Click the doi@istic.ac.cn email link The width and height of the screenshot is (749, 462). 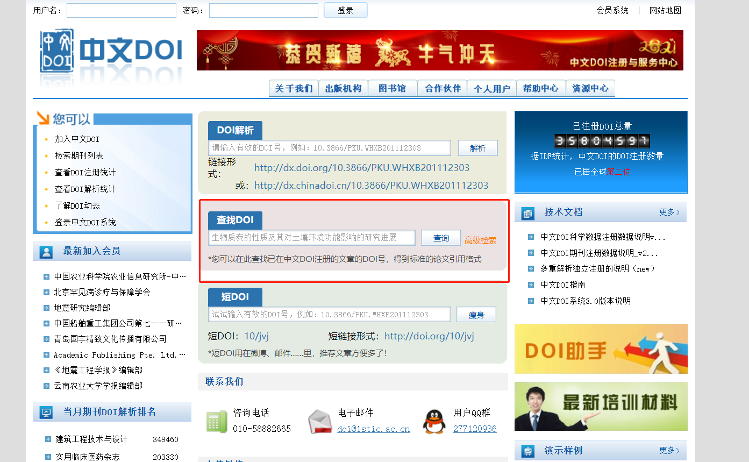[373, 429]
